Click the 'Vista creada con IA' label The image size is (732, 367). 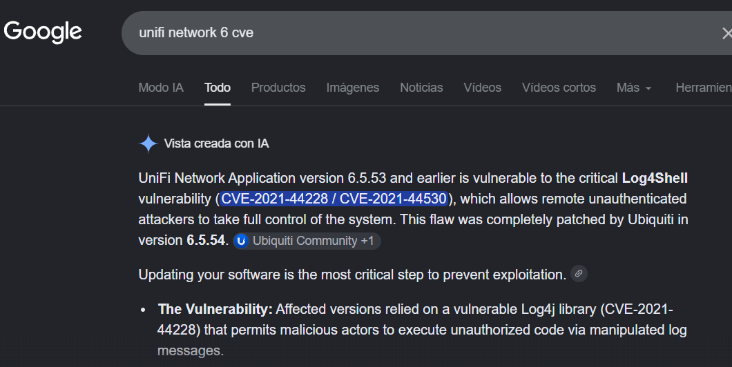tap(217, 143)
